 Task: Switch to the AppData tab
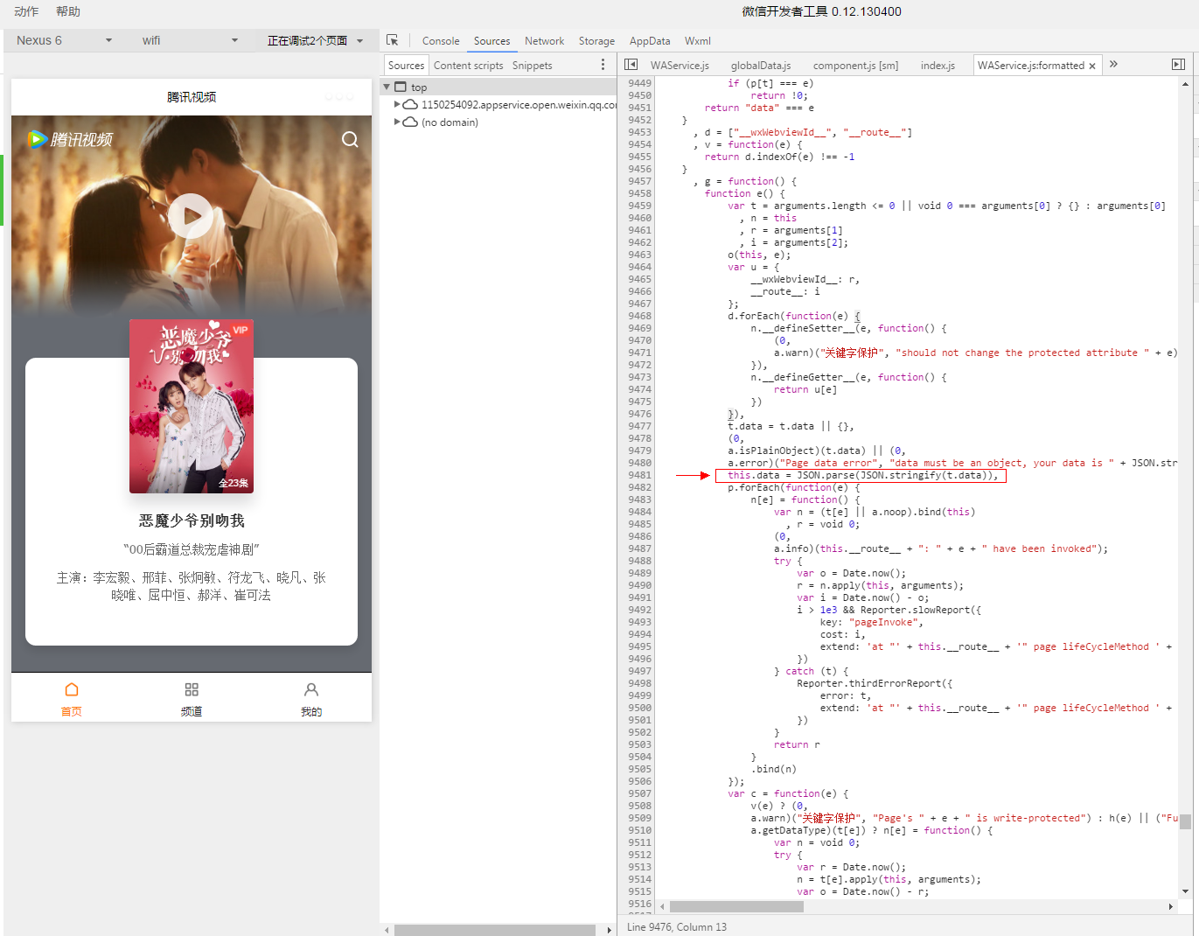point(650,41)
